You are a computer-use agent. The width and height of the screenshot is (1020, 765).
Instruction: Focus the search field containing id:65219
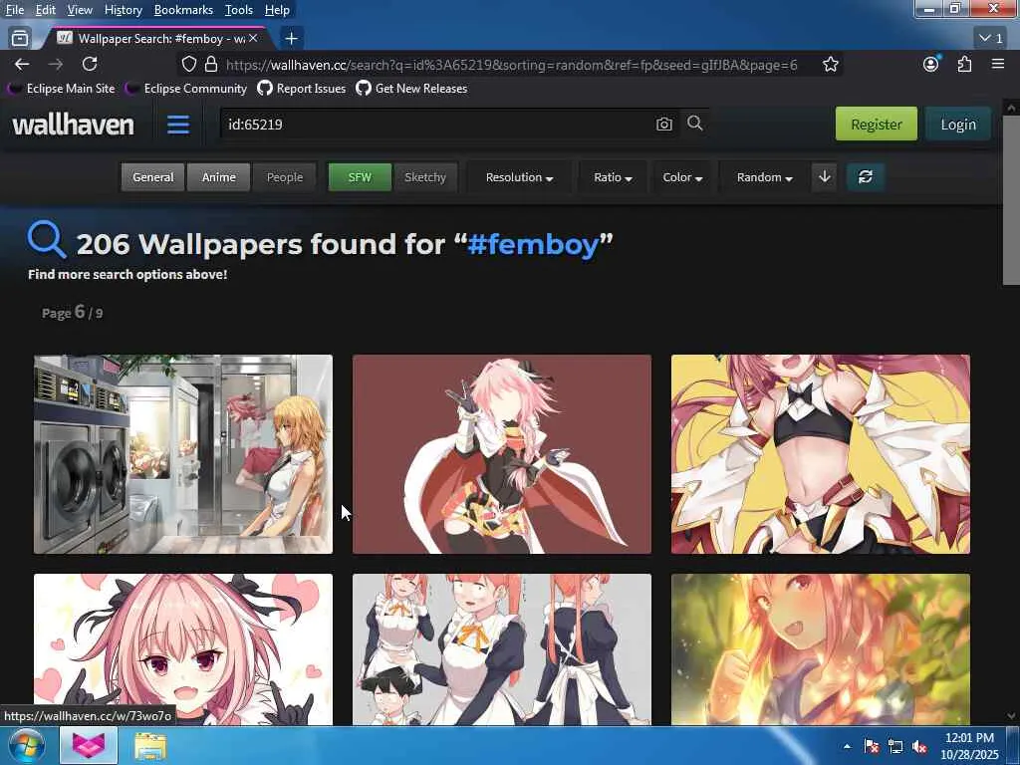[436, 125]
